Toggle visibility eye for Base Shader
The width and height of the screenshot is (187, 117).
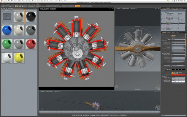point(162,15)
